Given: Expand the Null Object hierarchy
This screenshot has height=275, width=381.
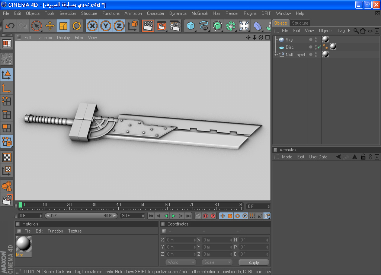Looking at the screenshot, I should pos(276,55).
